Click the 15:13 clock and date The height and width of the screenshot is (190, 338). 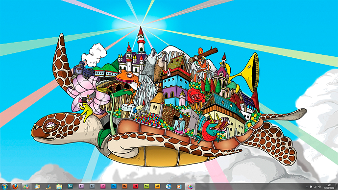pos(329,187)
